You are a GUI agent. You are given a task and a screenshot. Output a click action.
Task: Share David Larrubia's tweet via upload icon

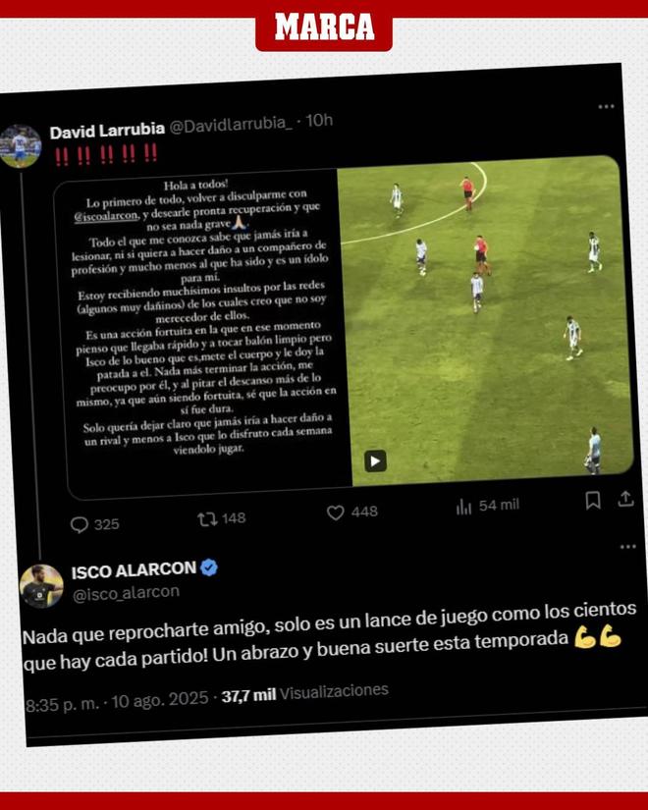[625, 499]
